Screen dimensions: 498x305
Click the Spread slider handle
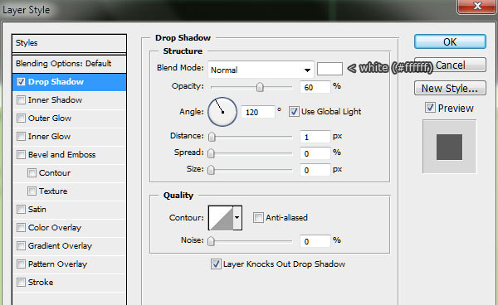[211, 153]
